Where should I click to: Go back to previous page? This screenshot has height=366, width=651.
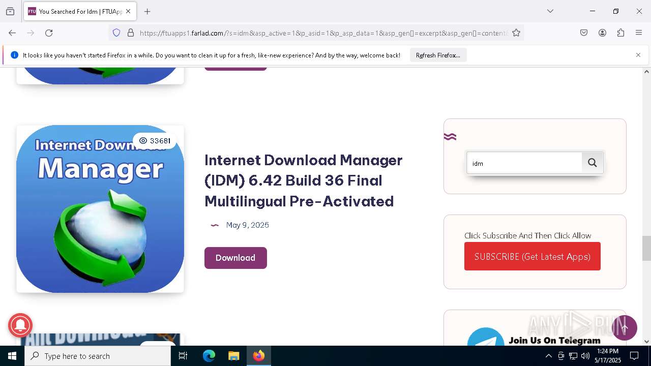coord(12,33)
